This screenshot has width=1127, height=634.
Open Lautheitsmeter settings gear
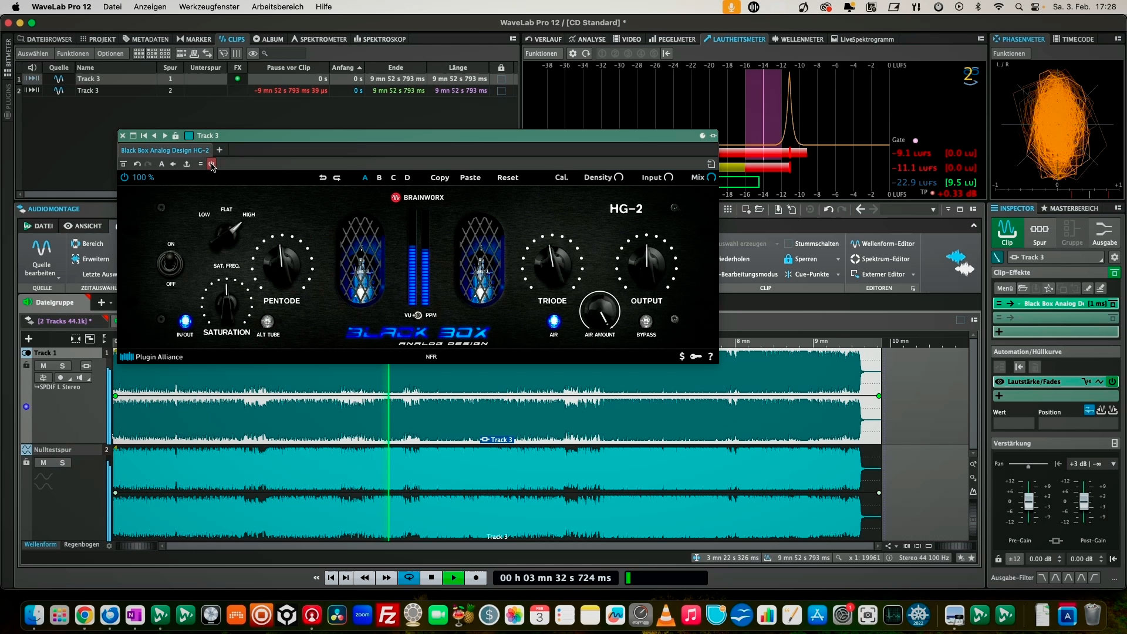(572, 53)
